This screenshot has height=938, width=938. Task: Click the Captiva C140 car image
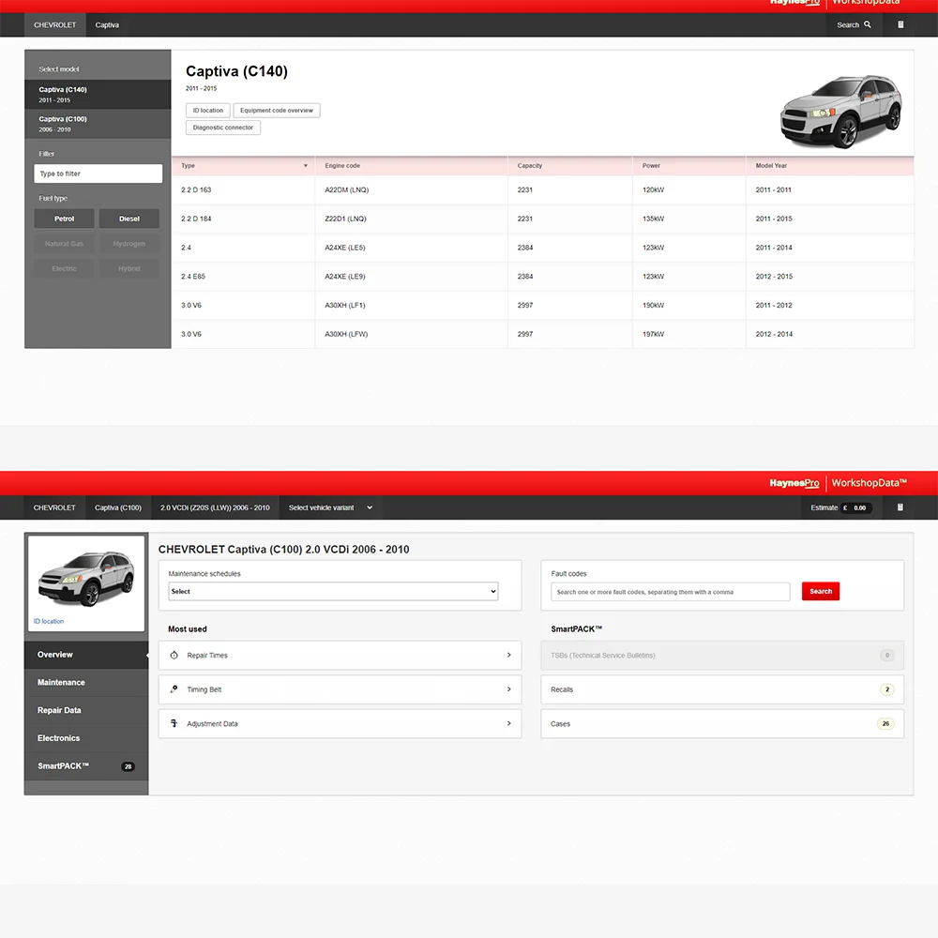(x=841, y=112)
